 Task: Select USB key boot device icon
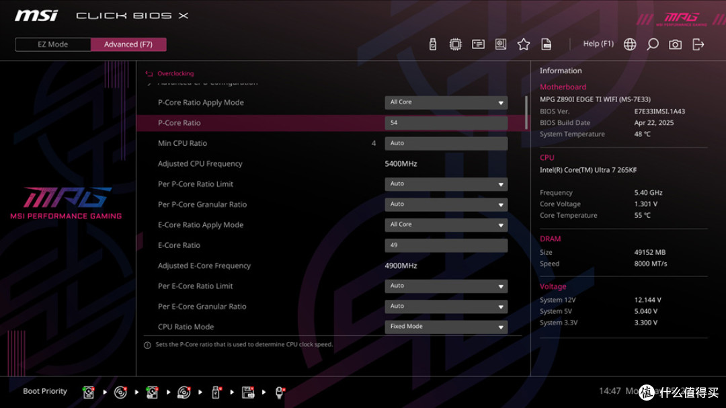coord(216,393)
